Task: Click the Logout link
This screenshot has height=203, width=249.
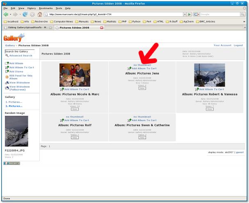Action: [x=238, y=45]
